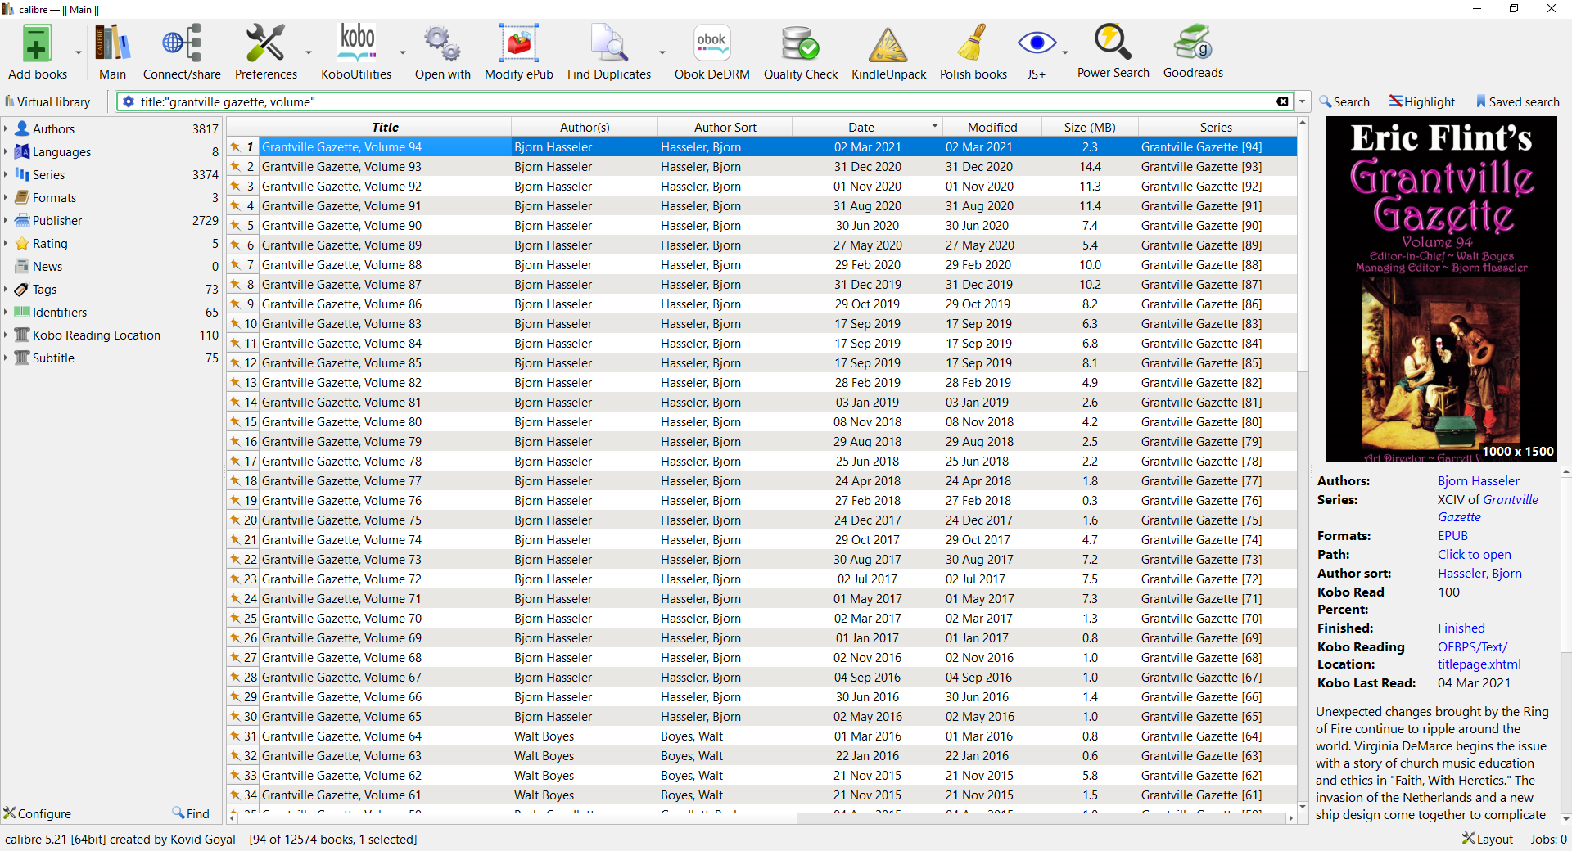
Task: Click the 'Hasseler, Bjorn' author sort link
Action: pyautogui.click(x=1479, y=573)
